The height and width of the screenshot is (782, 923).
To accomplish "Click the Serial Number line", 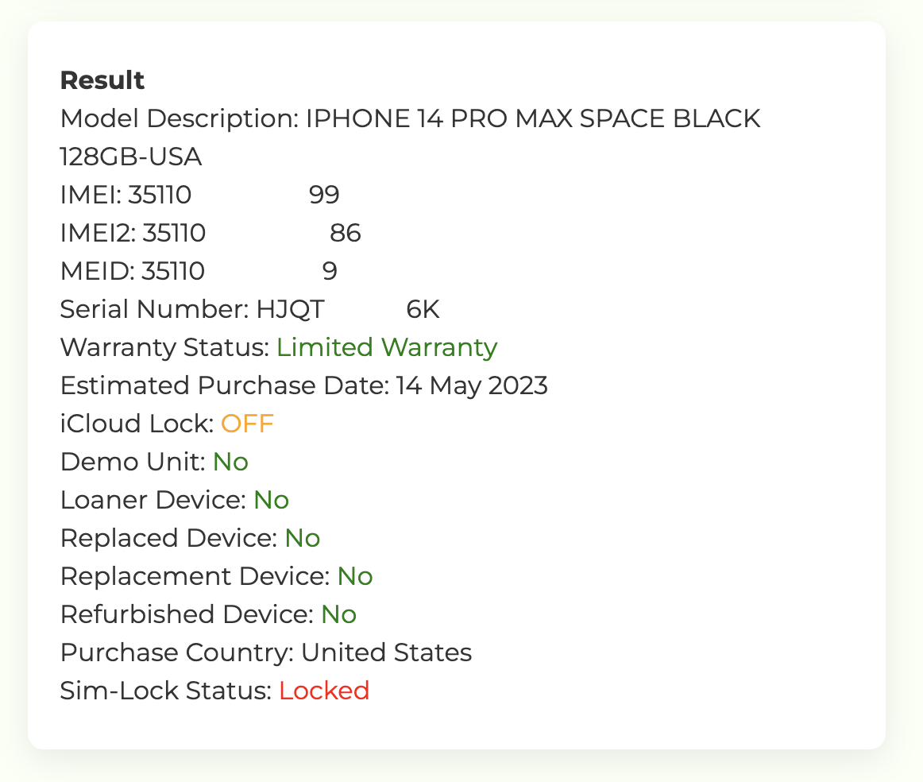I will tap(249, 309).
